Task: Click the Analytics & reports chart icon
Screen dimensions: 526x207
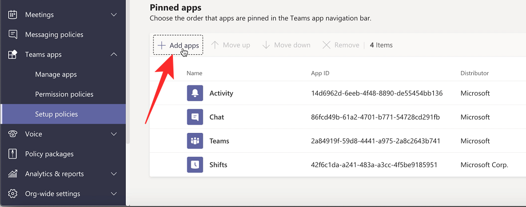Action: [x=12, y=174]
